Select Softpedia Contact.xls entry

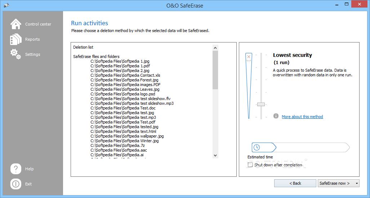point(125,75)
